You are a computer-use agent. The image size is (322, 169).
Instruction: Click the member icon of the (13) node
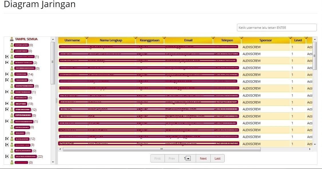[x=12, y=104]
